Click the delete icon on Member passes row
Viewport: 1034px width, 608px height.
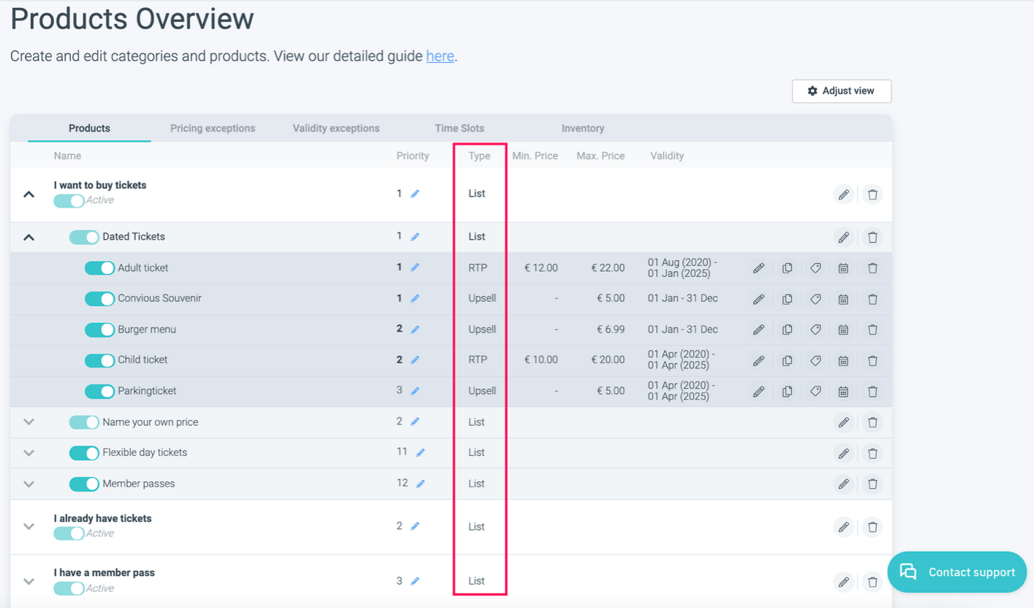872,484
